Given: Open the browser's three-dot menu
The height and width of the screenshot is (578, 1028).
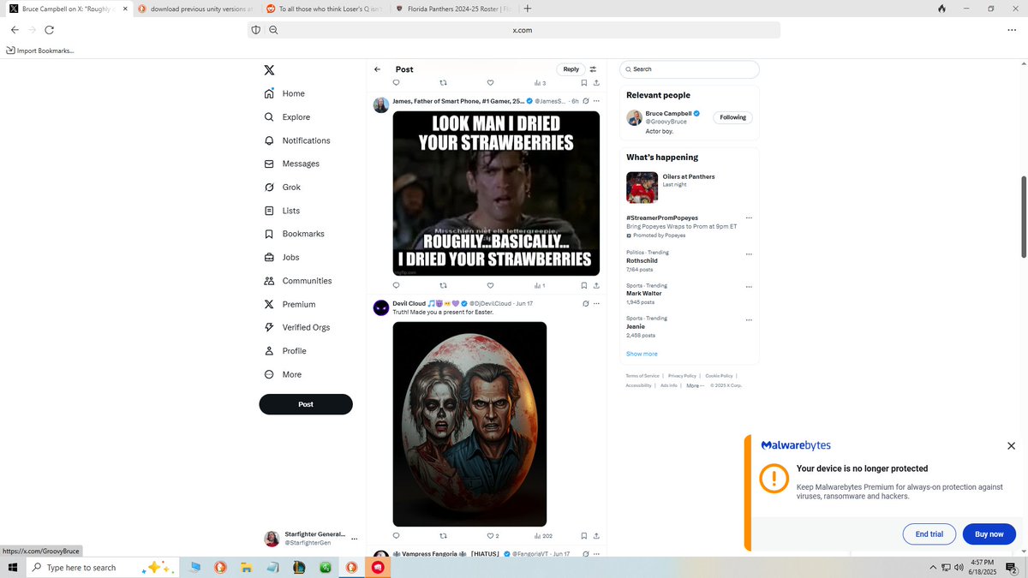Looking at the screenshot, I should pos(1012,29).
